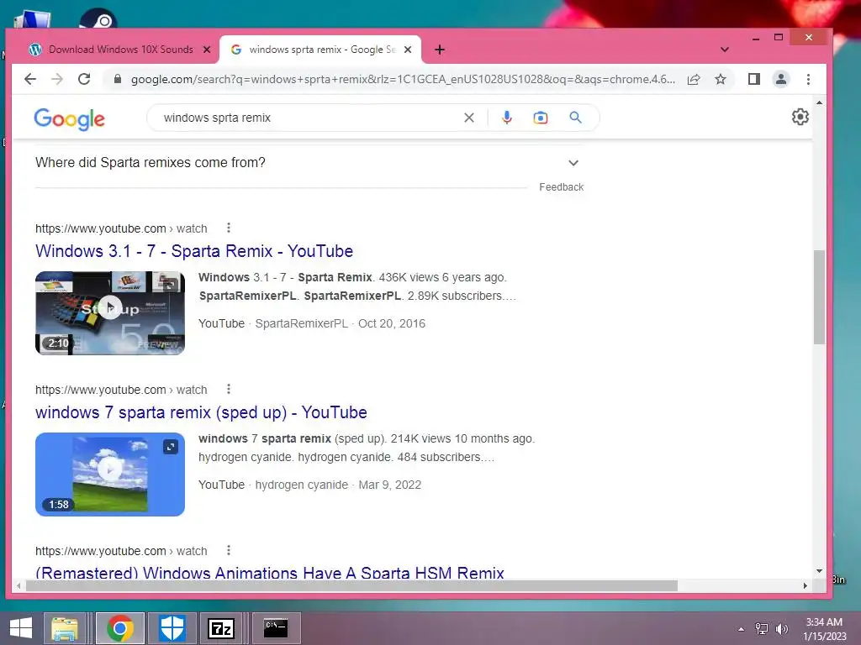
Task: Open options for windows 7 sparta remix result
Action: [229, 389]
